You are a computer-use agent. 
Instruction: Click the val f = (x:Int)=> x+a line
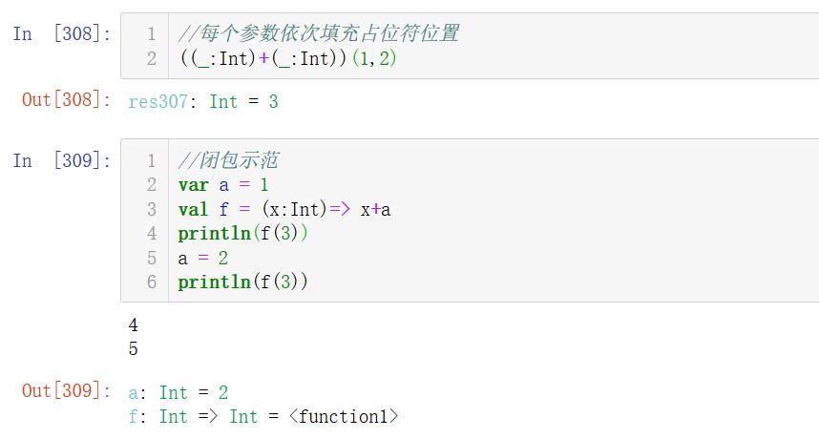(283, 209)
